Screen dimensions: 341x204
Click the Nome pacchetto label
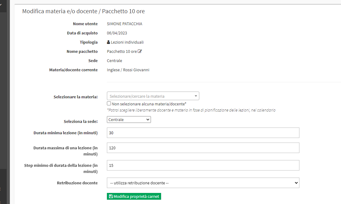coord(82,52)
